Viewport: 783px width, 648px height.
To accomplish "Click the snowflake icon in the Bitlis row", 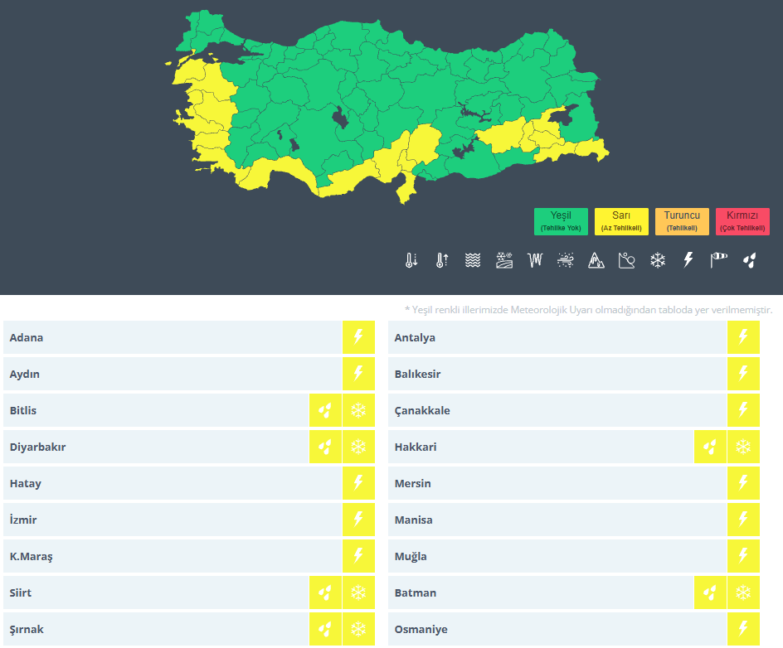I will 358,411.
